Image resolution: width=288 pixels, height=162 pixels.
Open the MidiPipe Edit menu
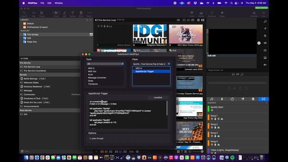pyautogui.click(x=49, y=3)
